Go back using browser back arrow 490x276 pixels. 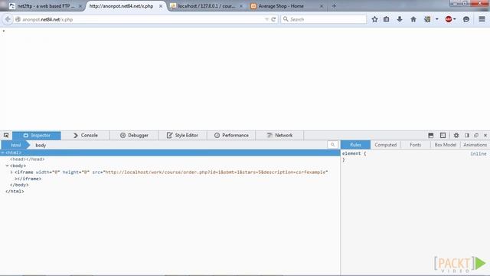(x=8, y=19)
